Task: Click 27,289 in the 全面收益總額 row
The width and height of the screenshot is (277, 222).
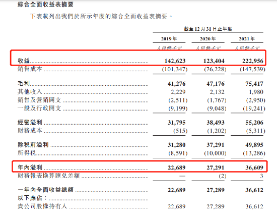Action: point(216,190)
